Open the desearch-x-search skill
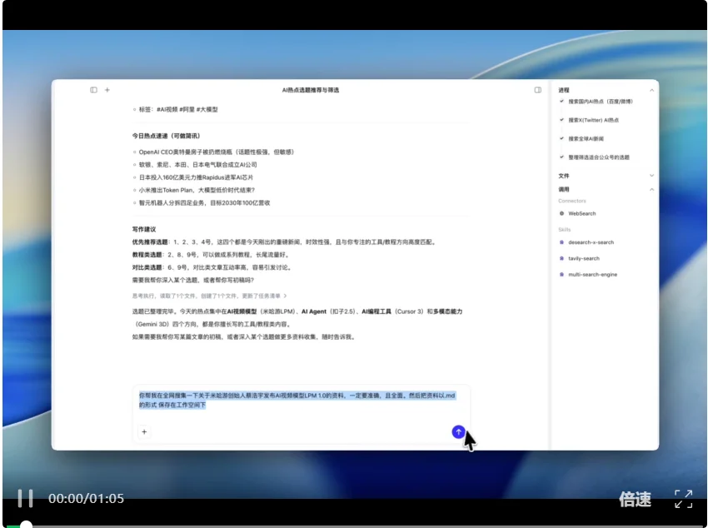 click(x=591, y=242)
